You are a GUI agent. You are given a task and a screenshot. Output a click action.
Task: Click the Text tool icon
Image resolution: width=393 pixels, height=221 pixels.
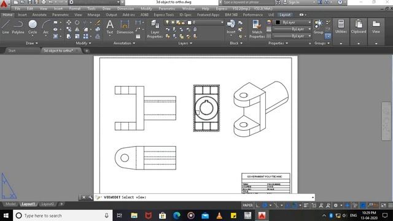point(110,27)
